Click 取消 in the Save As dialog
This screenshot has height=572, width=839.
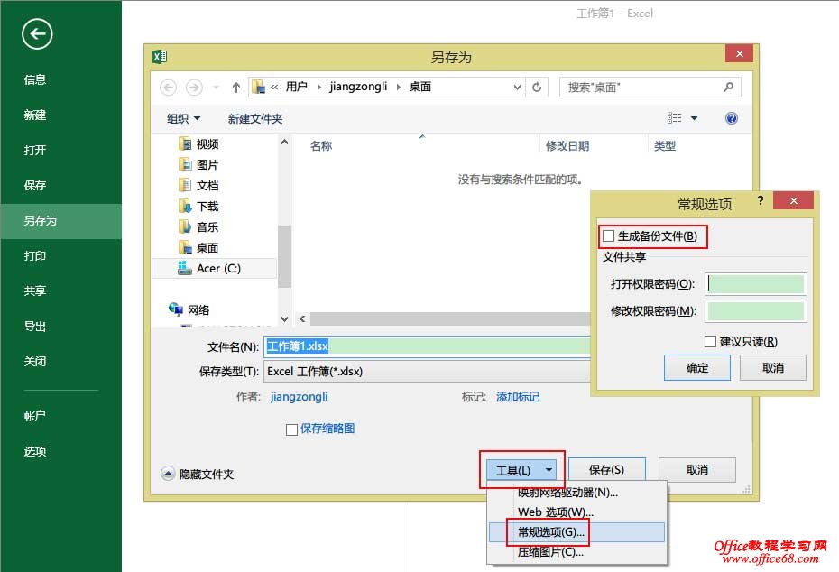tap(697, 470)
